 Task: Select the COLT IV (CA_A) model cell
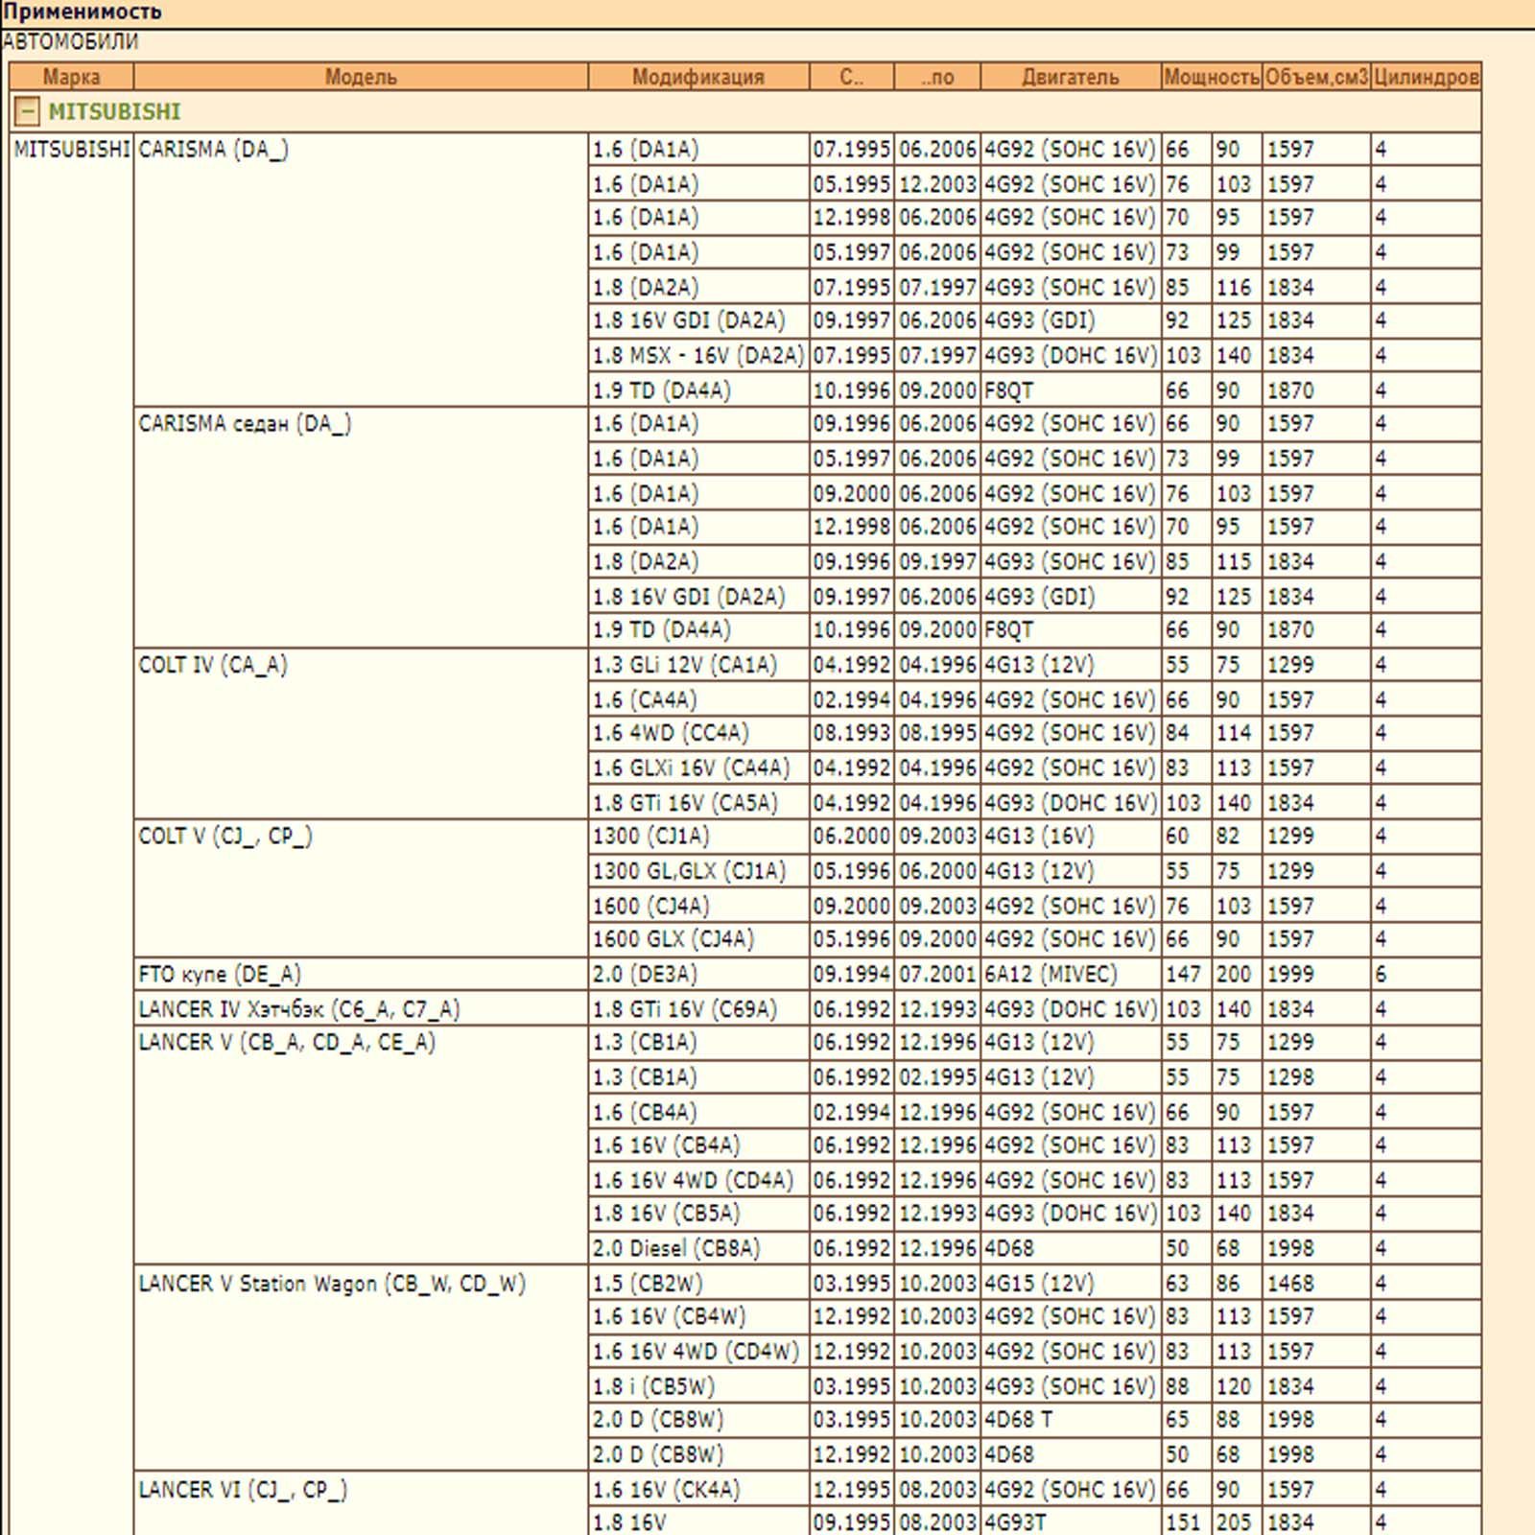(361, 733)
